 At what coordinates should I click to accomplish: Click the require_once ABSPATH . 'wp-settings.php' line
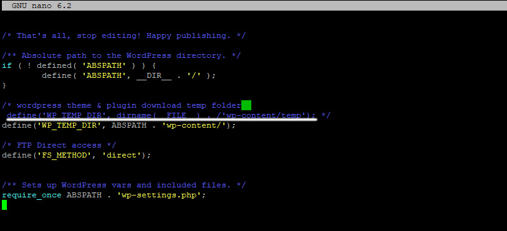104,195
